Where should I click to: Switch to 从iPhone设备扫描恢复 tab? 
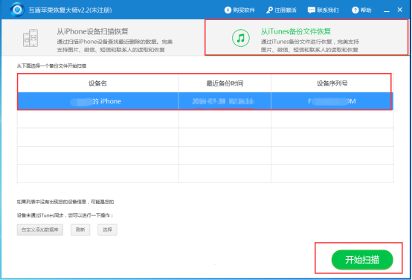click(103, 38)
